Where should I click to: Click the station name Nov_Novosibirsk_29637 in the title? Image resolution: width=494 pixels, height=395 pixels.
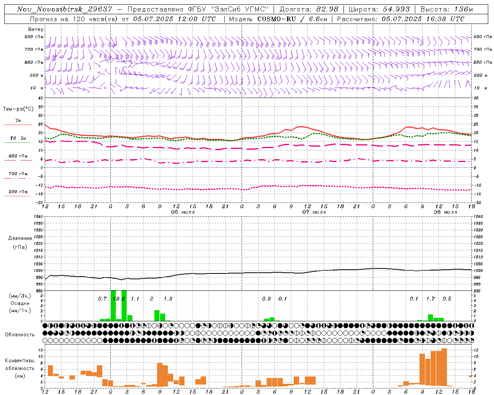[x=64, y=9]
